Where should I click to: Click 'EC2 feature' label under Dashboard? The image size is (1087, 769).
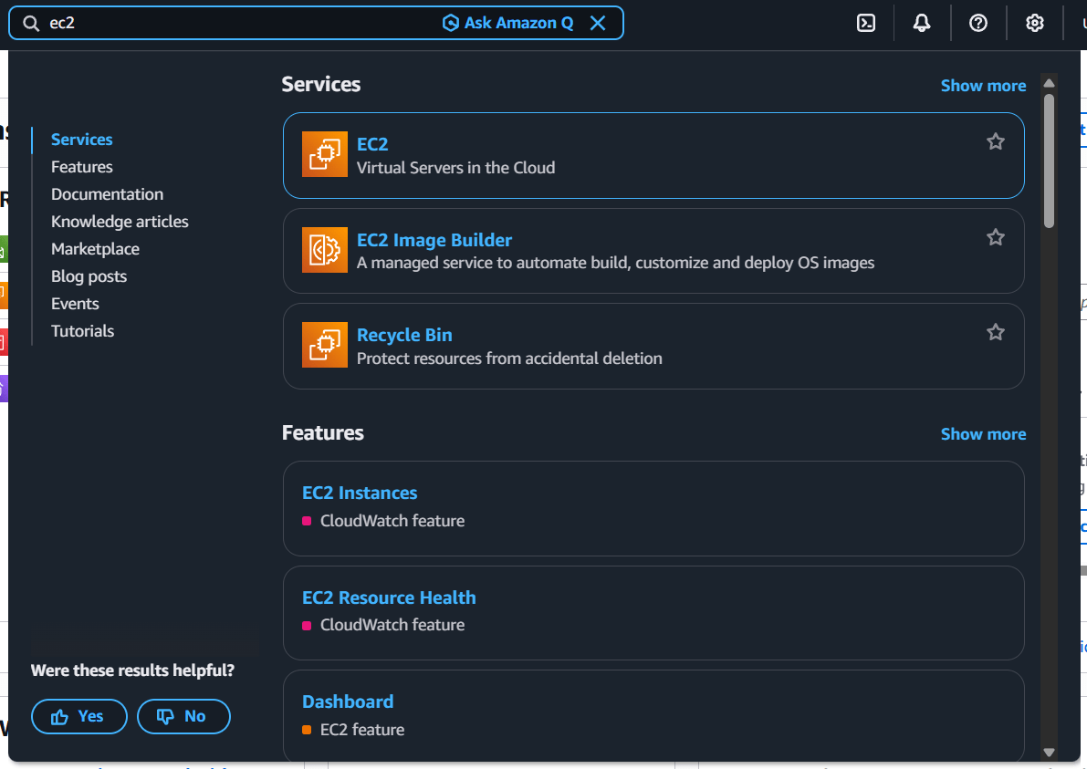click(x=361, y=730)
